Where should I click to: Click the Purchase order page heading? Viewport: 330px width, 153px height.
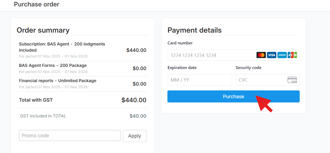point(36,4)
